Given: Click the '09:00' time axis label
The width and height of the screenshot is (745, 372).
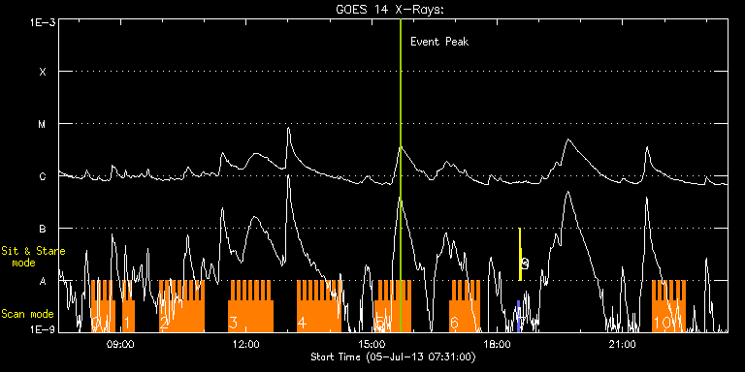Looking at the screenshot, I should pyautogui.click(x=121, y=344).
